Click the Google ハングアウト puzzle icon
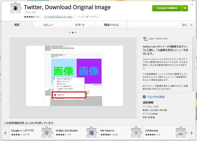The height and width of the screenshot is (141, 197). pos(47,133)
